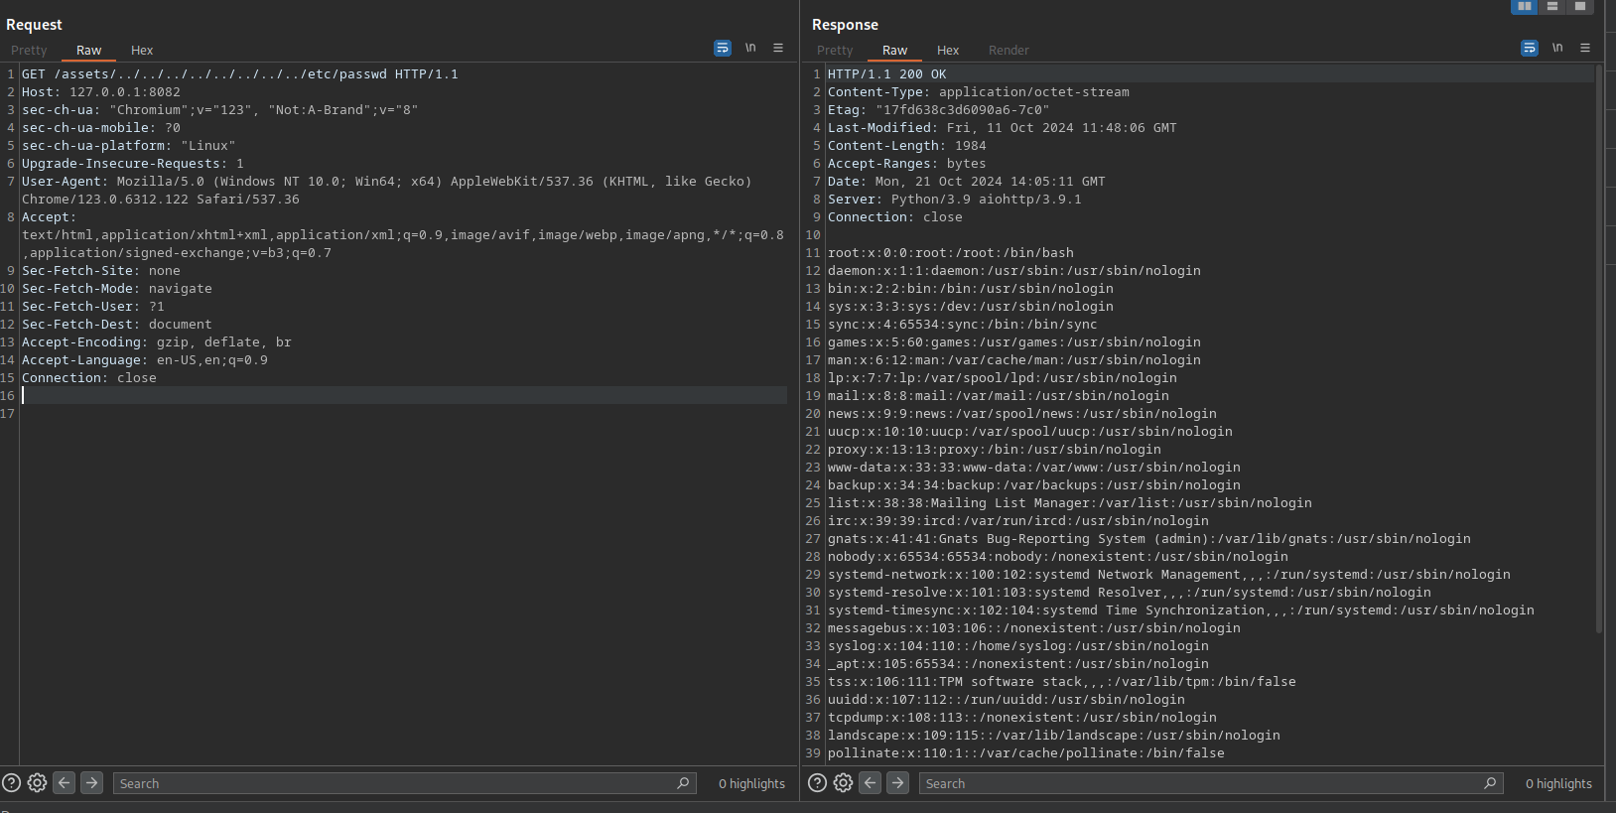Image resolution: width=1616 pixels, height=813 pixels.
Task: Toggle non-printable characters \n in Request panel
Action: 750,48
